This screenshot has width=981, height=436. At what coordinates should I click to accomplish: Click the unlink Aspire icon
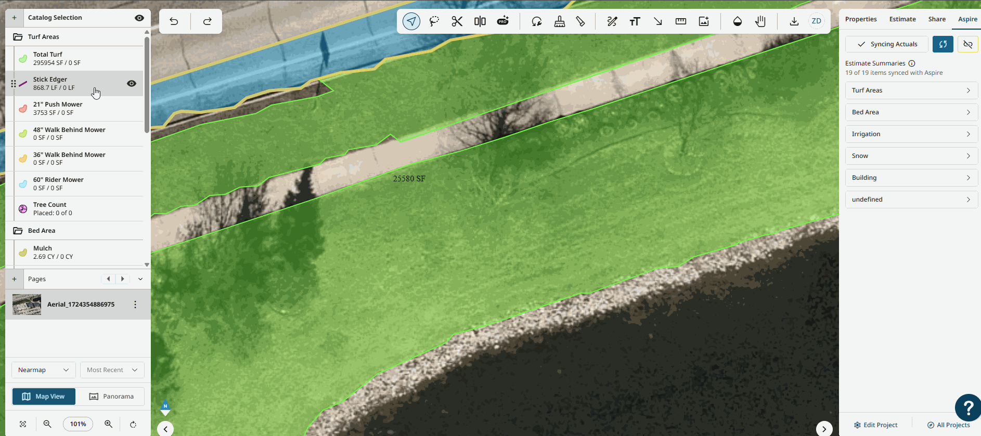[x=968, y=44]
